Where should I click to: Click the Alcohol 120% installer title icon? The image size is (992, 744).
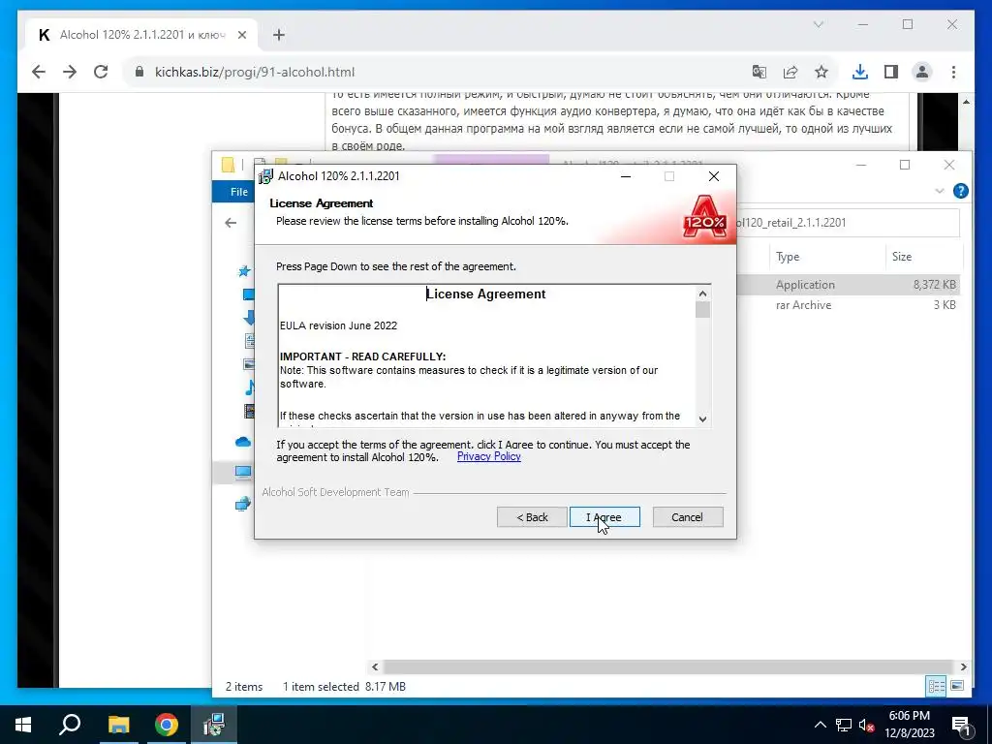click(265, 176)
